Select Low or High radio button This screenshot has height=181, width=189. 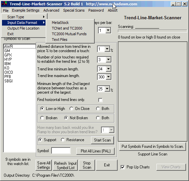point(42,109)
